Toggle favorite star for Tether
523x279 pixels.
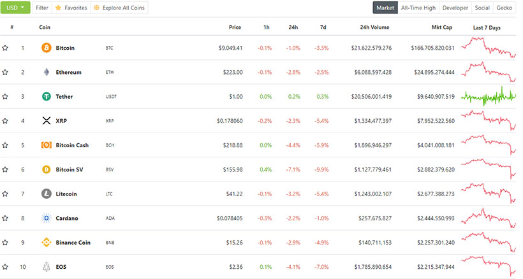[x=5, y=97]
